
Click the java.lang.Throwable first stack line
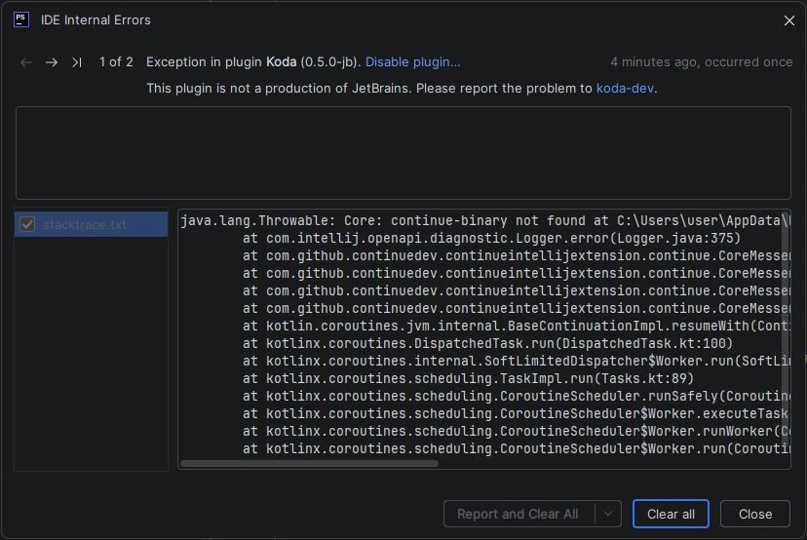click(x=484, y=221)
